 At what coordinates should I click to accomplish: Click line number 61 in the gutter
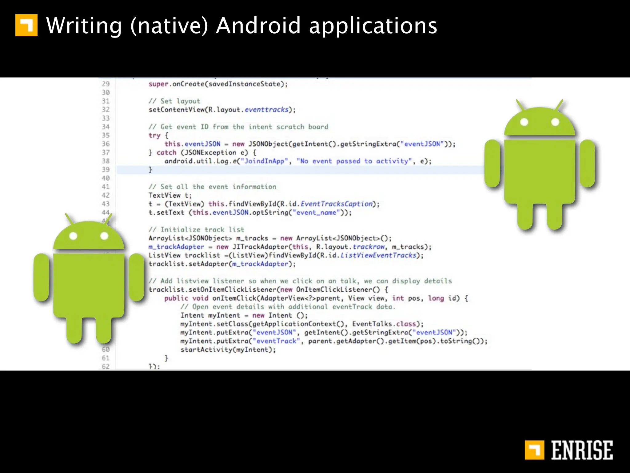click(106, 358)
